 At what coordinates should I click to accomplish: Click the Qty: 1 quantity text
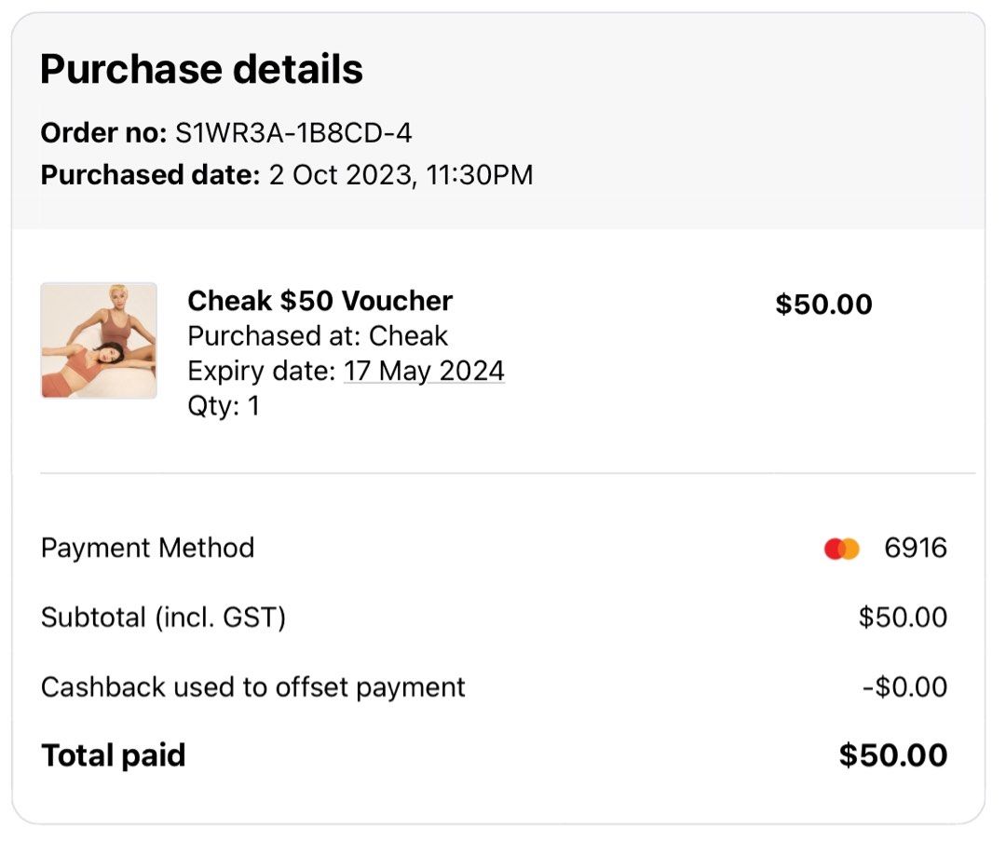click(223, 405)
